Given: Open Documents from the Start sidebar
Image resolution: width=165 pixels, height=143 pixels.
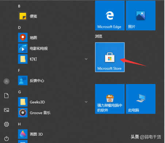Looking at the screenshot, I should click(x=7, y=96).
